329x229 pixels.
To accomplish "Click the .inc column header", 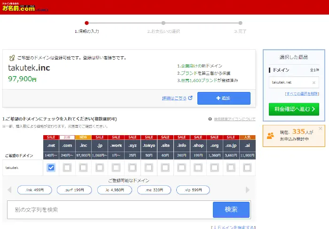I will coord(83,145).
